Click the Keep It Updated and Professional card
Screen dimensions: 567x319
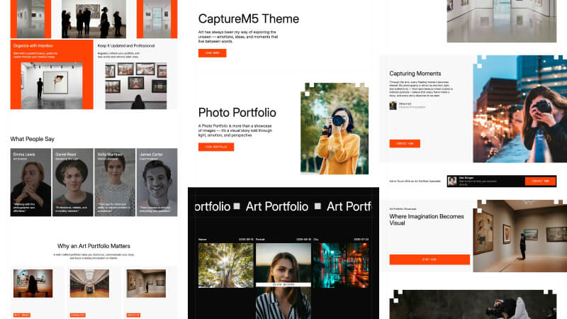(135, 74)
